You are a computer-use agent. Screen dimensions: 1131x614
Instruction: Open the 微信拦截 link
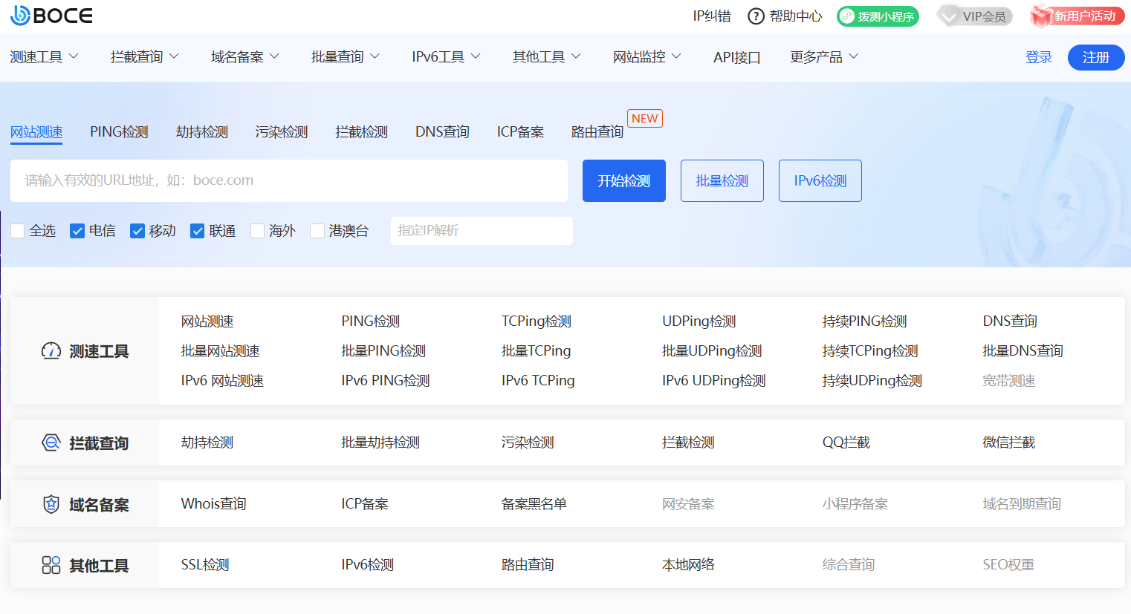pyautogui.click(x=1008, y=442)
